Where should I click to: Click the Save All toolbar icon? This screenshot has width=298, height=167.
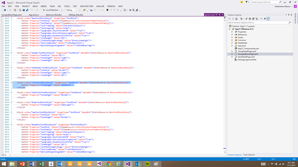pos(27,10)
